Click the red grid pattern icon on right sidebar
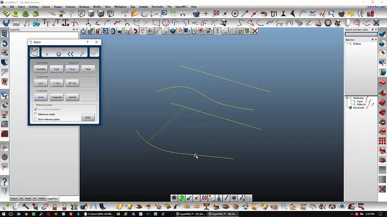This screenshot has height=217, width=387. pyautogui.click(x=382, y=140)
